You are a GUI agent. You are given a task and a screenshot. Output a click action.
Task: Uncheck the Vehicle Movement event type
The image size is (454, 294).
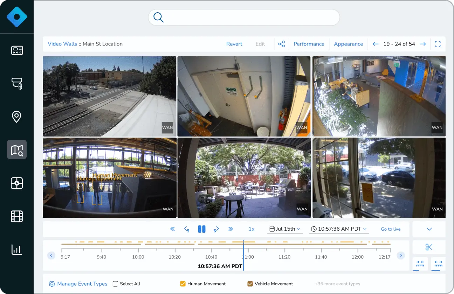tap(250, 283)
